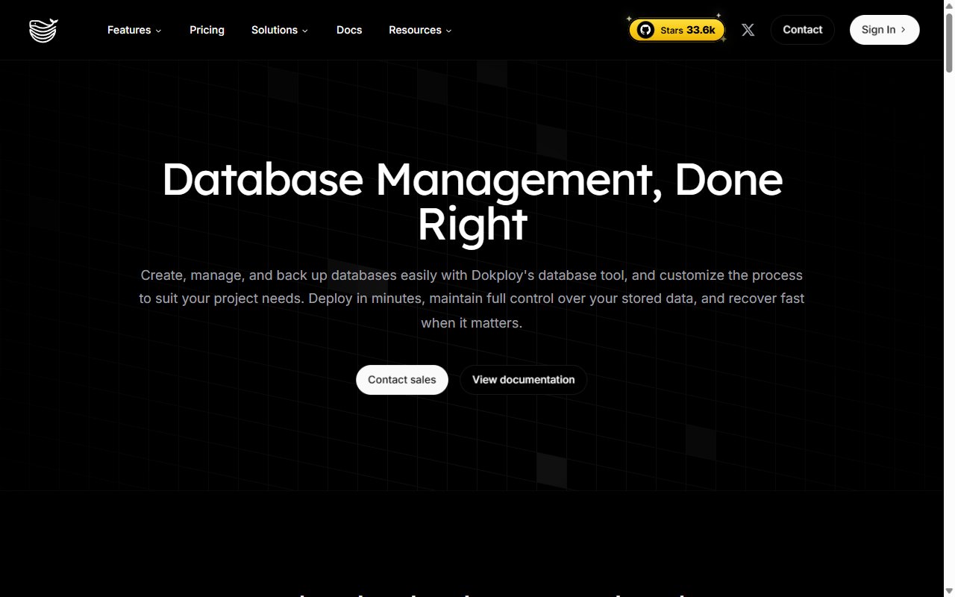955x597 pixels.
Task: Expand the Features dropdown menu
Action: click(134, 30)
